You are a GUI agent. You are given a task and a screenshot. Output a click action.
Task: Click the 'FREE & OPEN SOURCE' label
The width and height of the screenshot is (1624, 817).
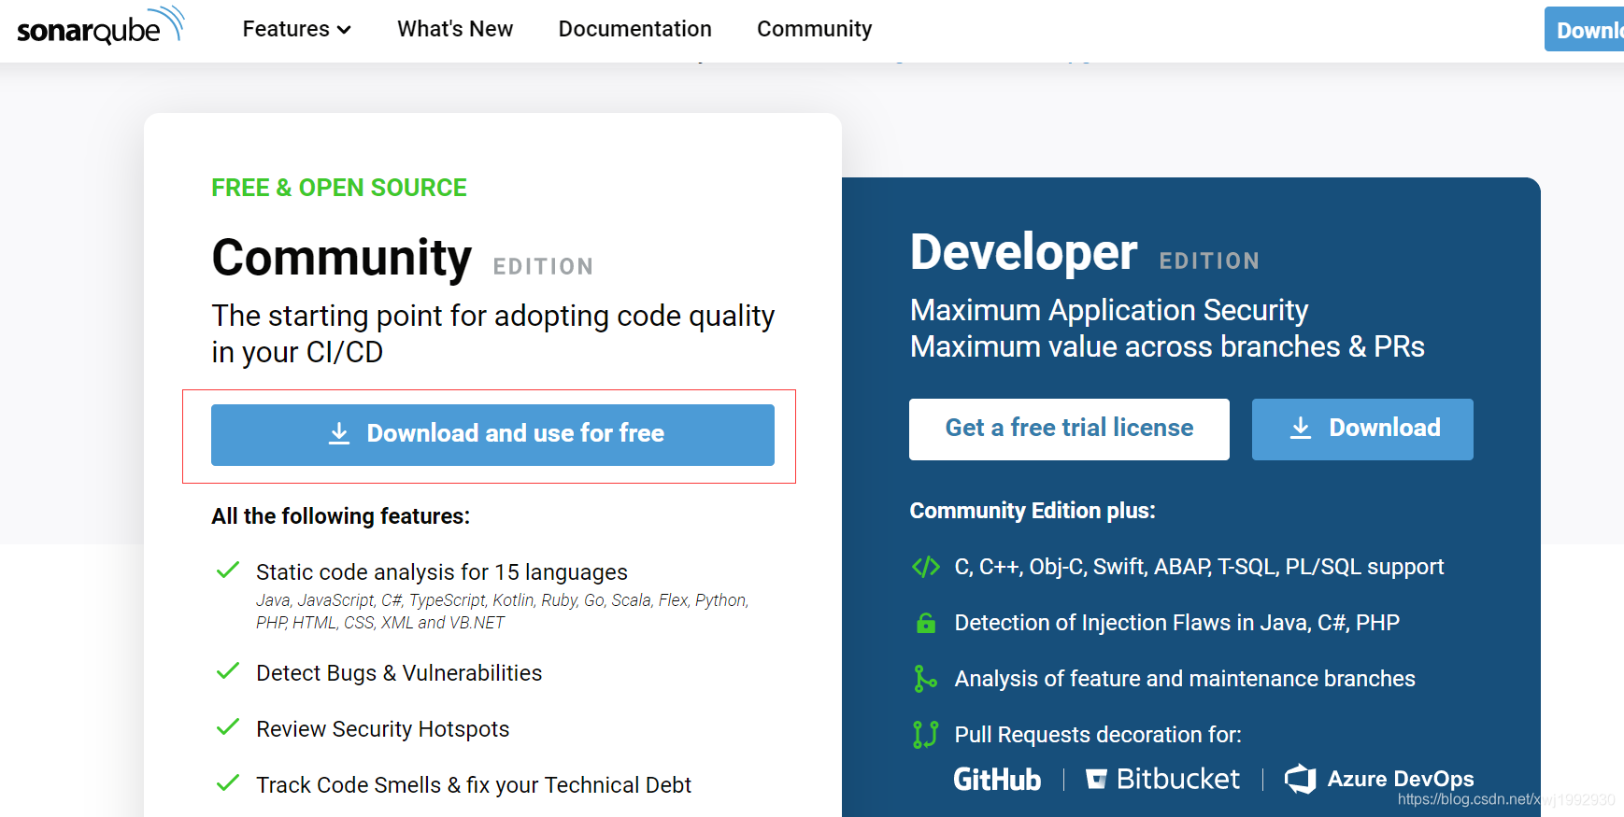339,188
